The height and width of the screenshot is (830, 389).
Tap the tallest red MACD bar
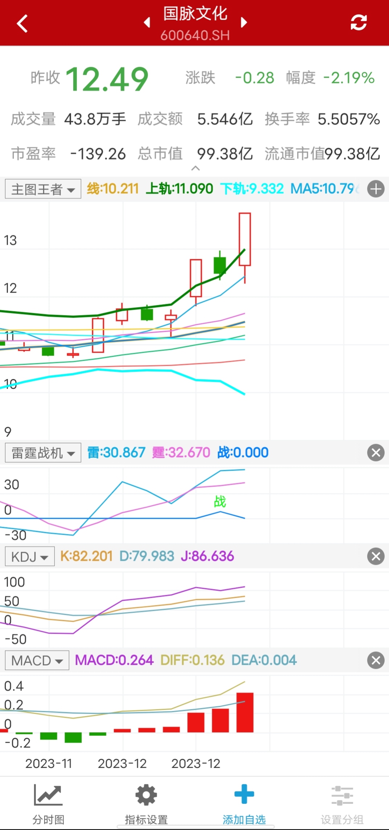pos(245,712)
